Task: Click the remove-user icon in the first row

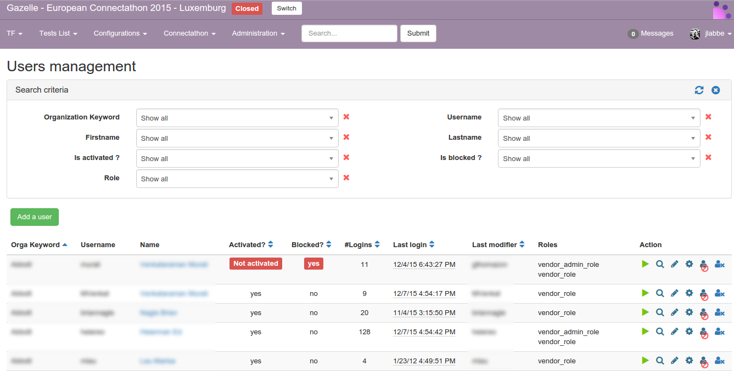Action: 720,264
